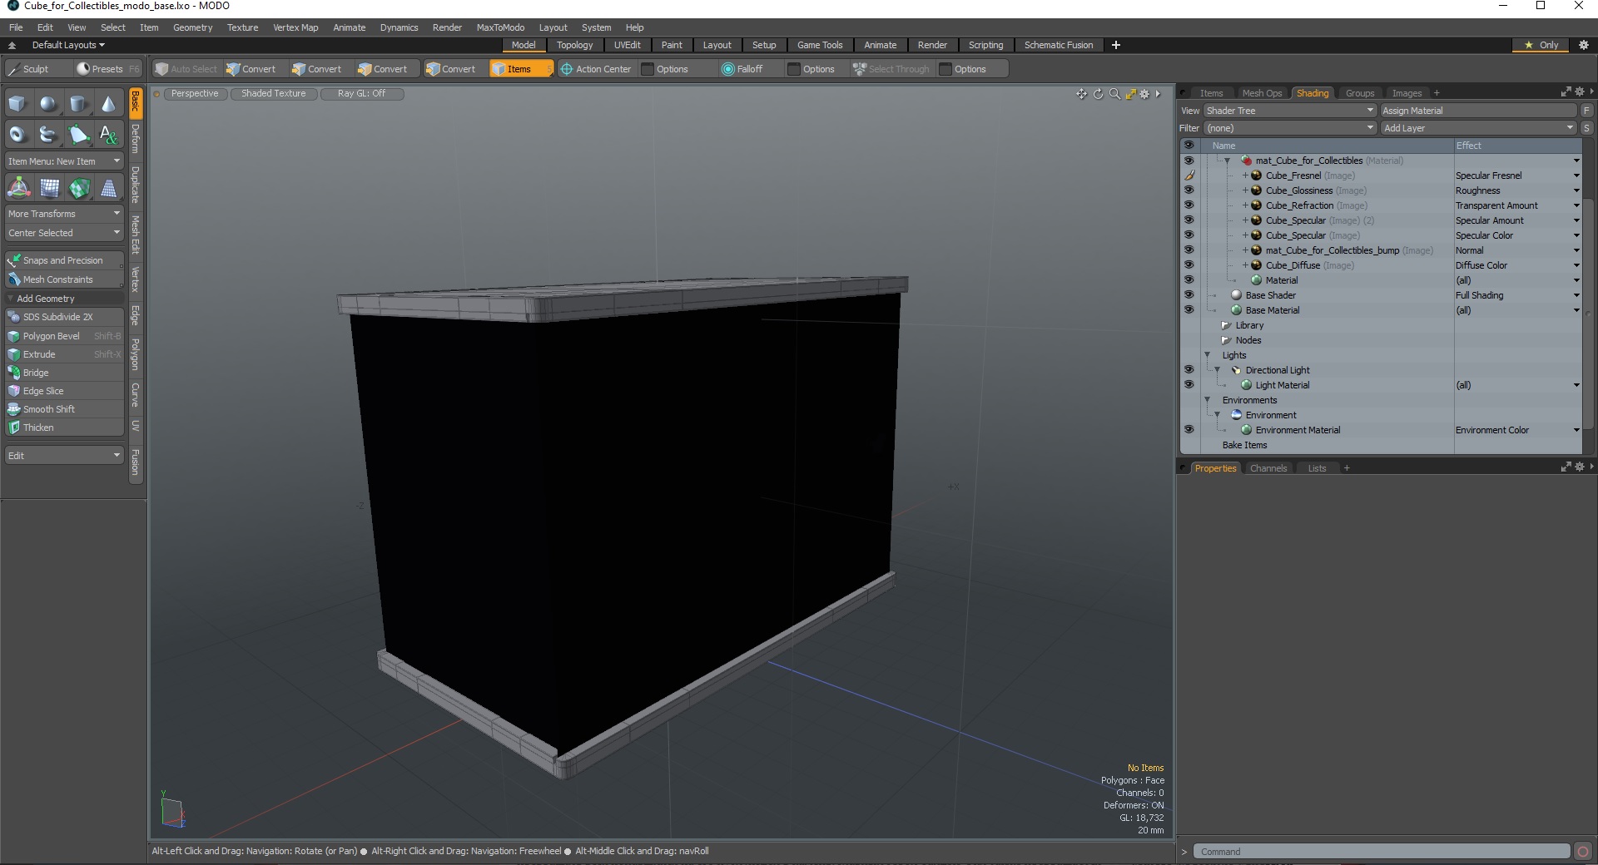Select the Cone primitive tool
Screen dimensions: 1598x865
108,104
